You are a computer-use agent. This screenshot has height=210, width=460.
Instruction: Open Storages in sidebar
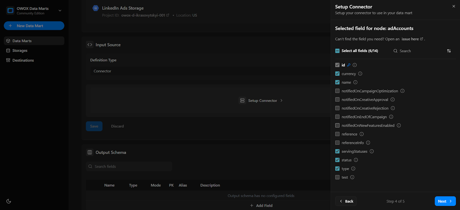coord(34,51)
